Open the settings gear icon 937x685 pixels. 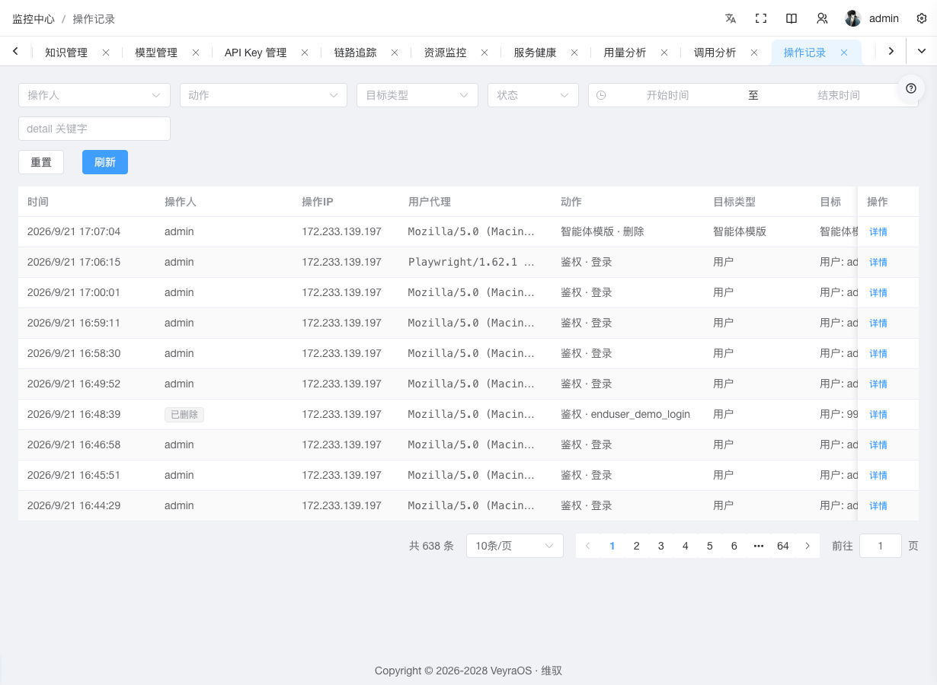point(922,18)
